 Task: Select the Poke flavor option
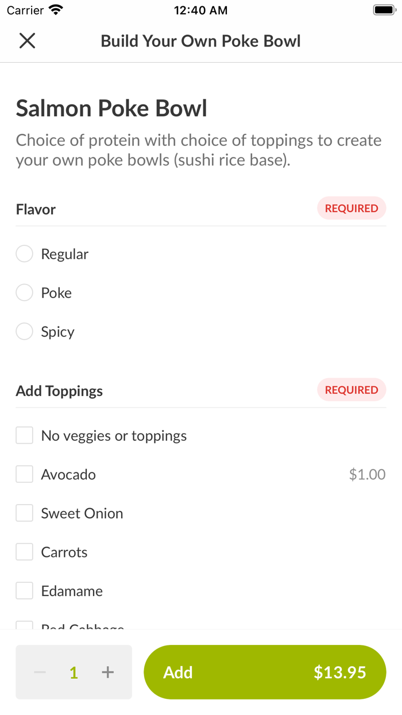(24, 293)
